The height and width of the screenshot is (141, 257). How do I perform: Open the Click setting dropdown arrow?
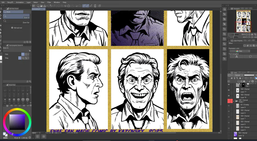point(28,54)
